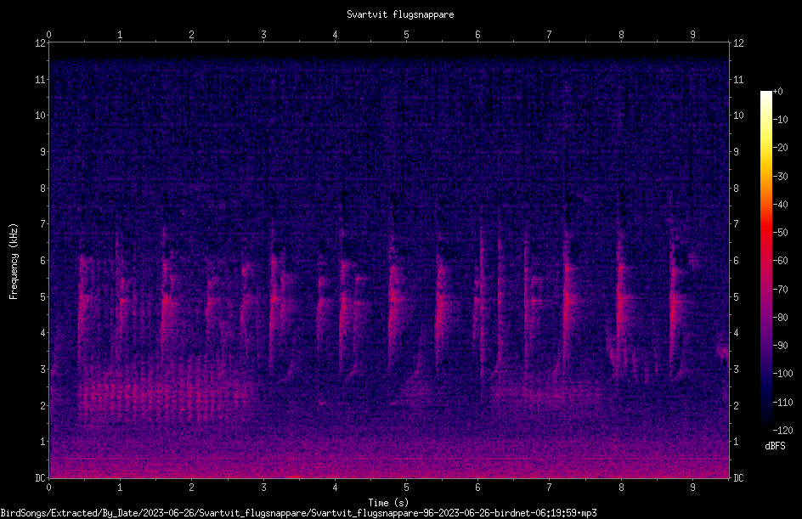Image resolution: width=802 pixels, height=519 pixels.
Task: Click "5" on the left frequency axis
Action: (x=42, y=297)
